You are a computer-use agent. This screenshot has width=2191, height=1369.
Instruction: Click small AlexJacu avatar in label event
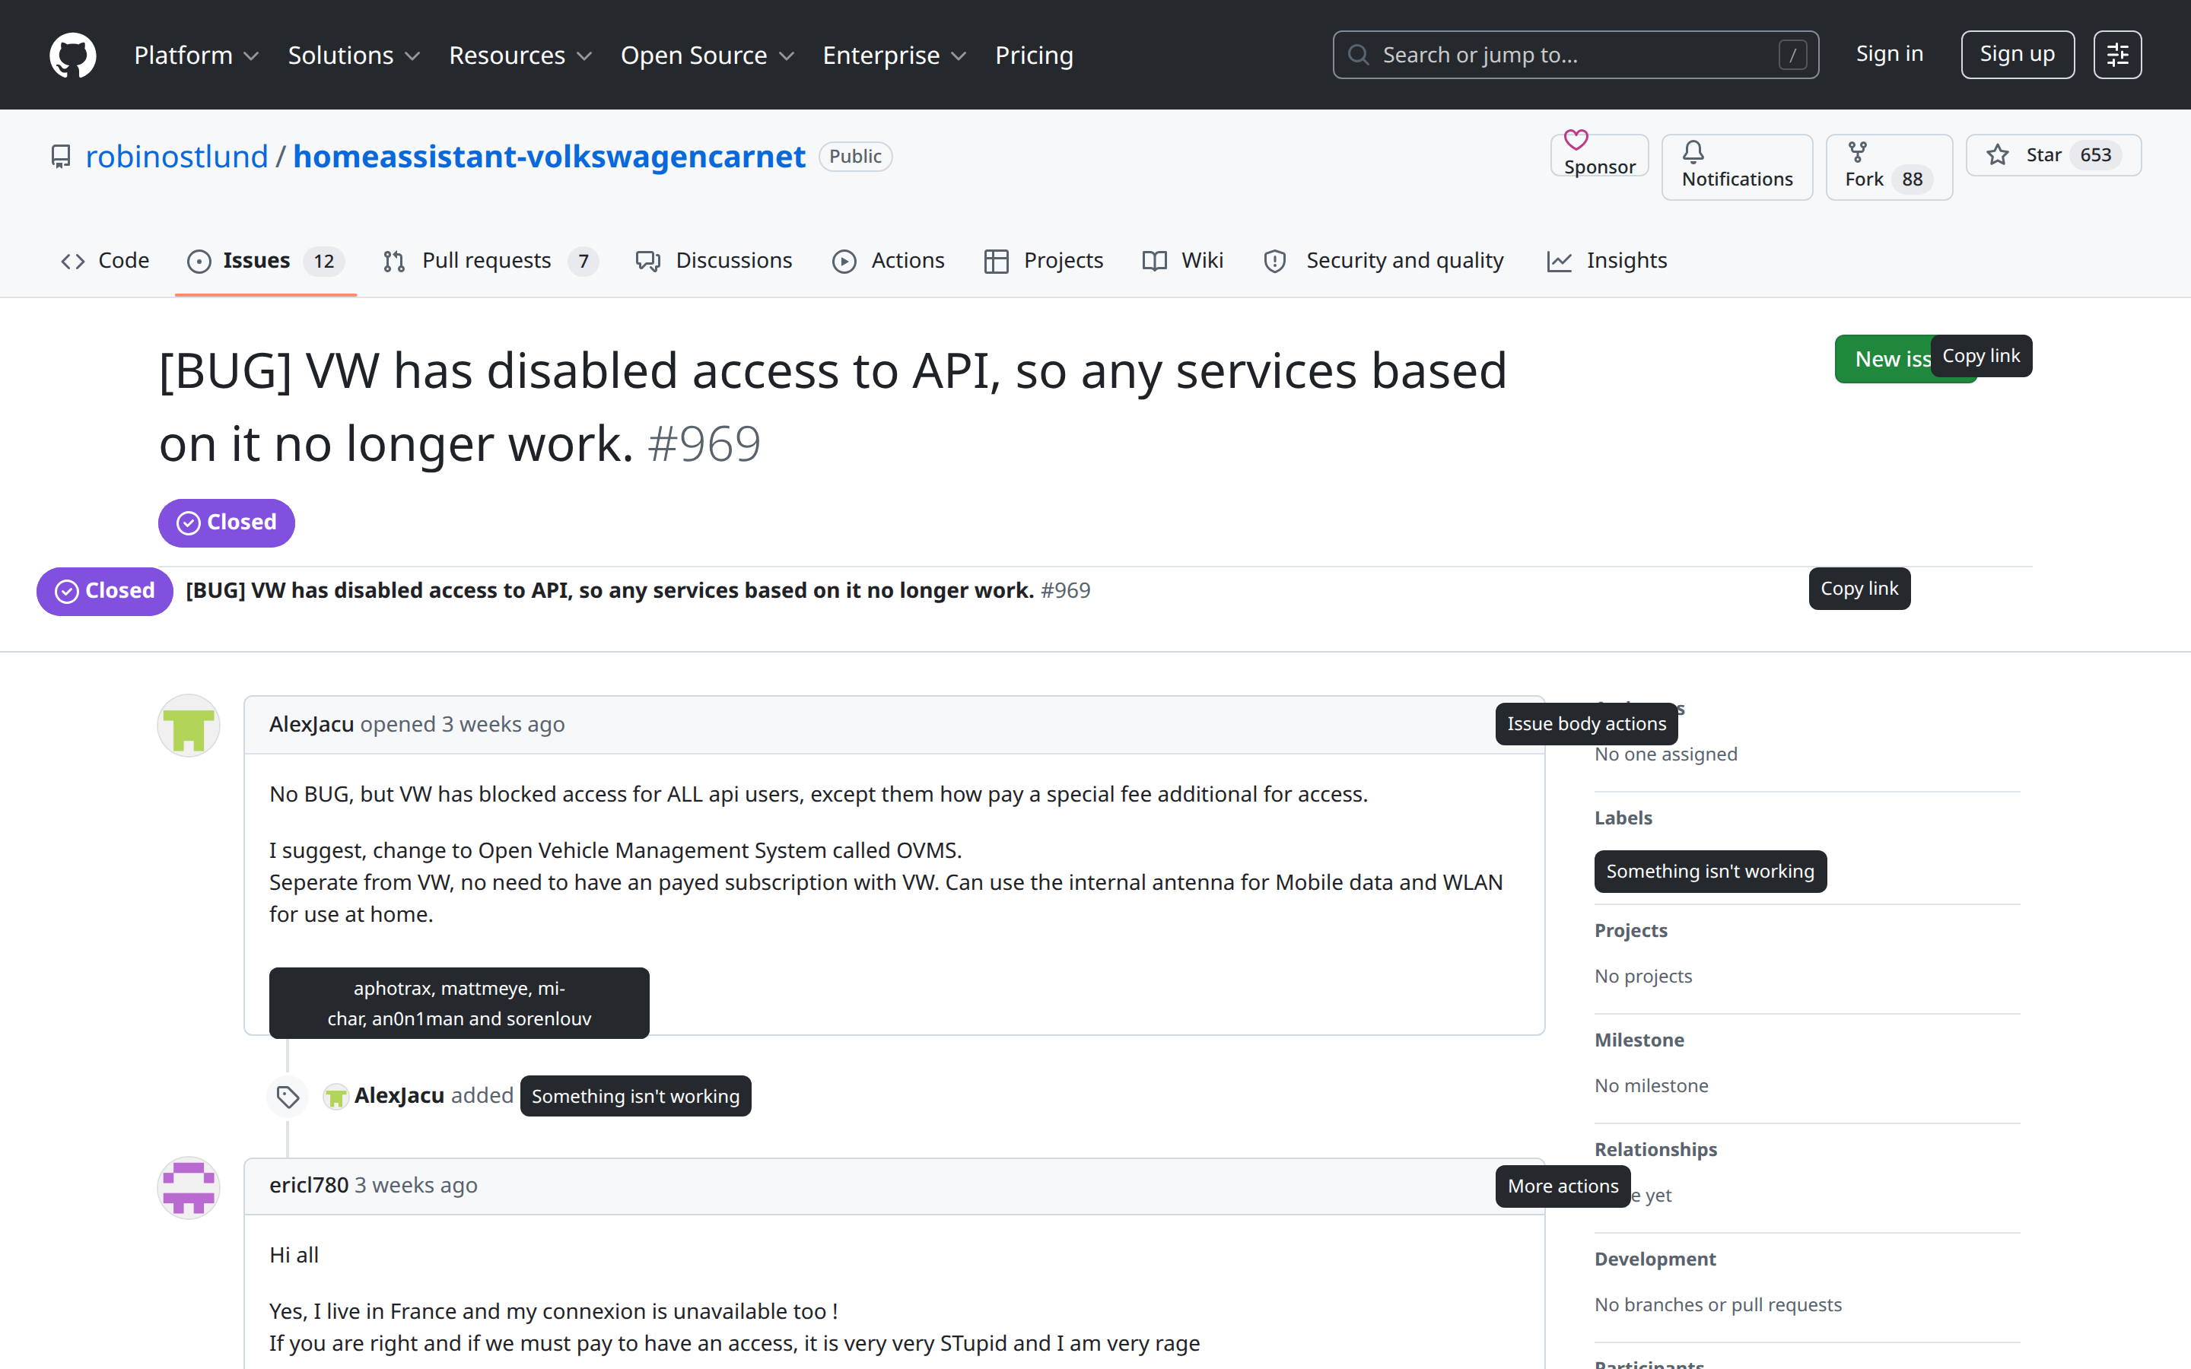tap(336, 1097)
